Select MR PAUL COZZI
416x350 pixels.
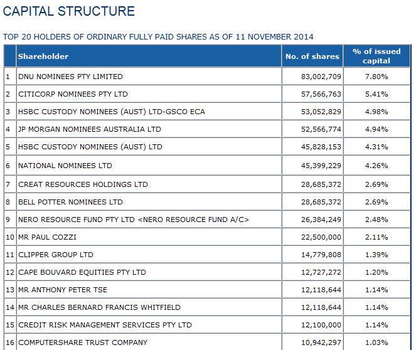click(x=47, y=237)
